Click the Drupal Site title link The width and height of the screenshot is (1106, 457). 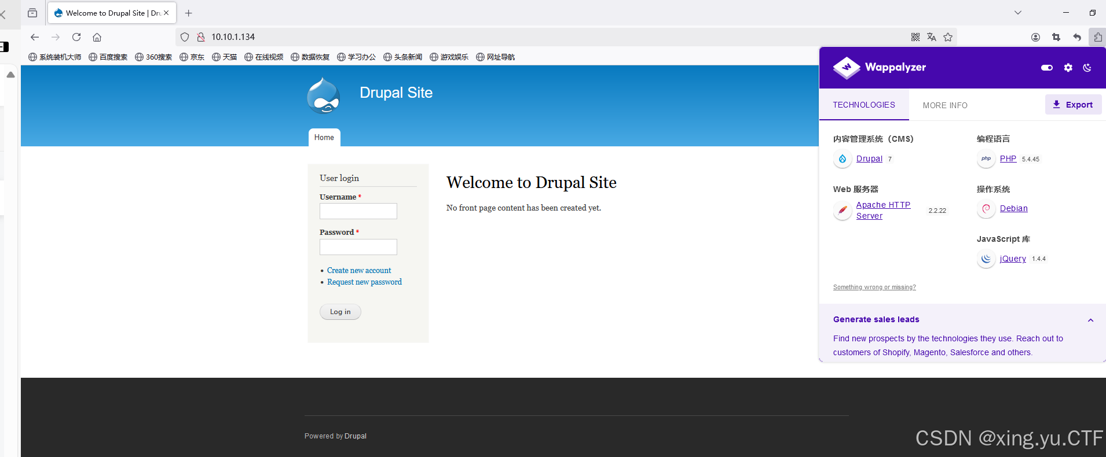pyautogui.click(x=396, y=93)
